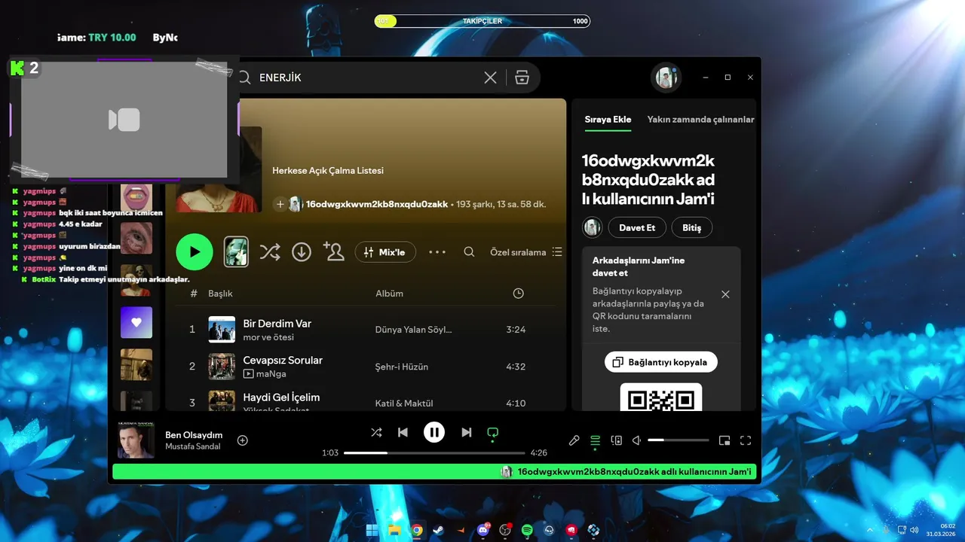The image size is (965, 542).
Task: Toggle repeat mode in player bar
Action: pos(492,433)
